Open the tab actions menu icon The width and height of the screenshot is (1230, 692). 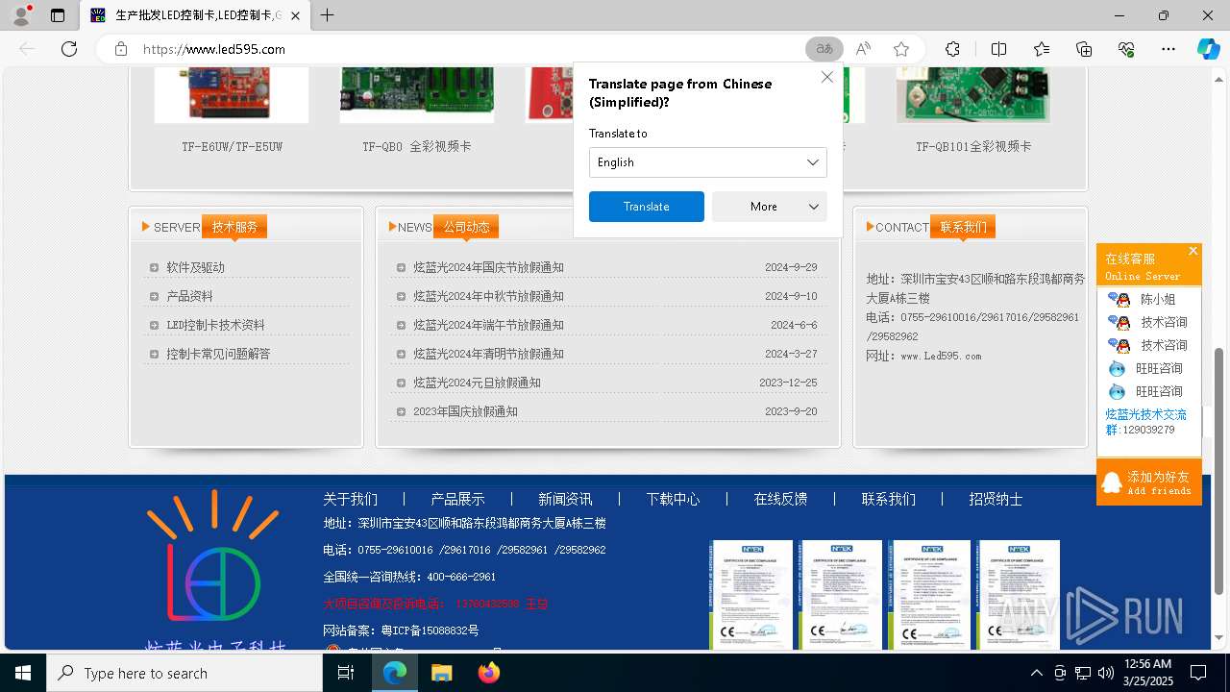58,15
